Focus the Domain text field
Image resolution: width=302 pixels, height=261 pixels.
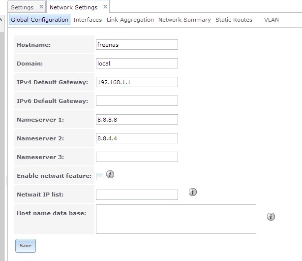137,64
